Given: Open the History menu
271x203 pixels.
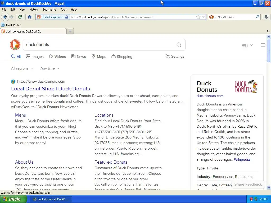Looking at the screenshot, I should click(x=34, y=10).
